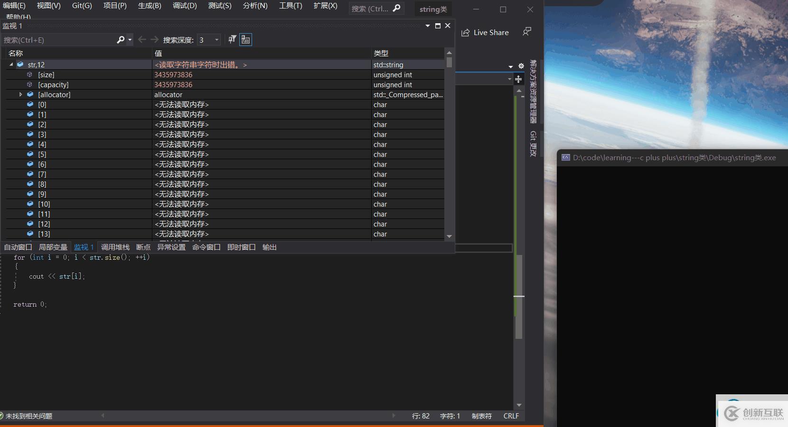
Task: Toggle the hex display tab icon button
Action: point(245,40)
